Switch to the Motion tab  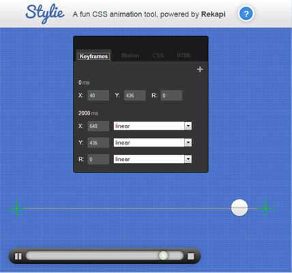(130, 55)
